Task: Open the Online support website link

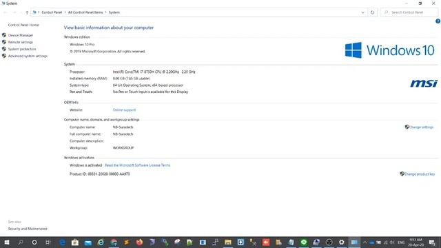Action: click(124, 110)
